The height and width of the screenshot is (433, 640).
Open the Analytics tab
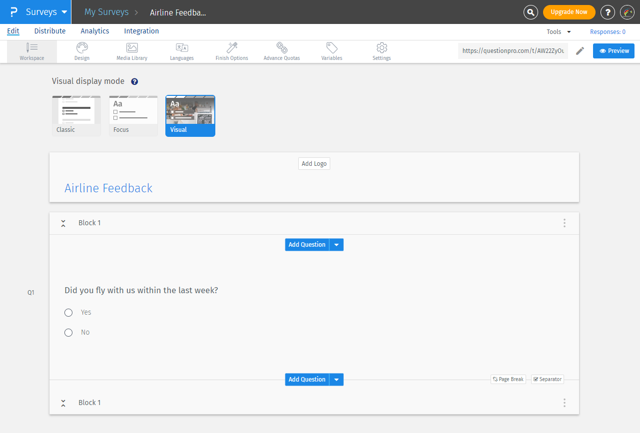(x=94, y=31)
